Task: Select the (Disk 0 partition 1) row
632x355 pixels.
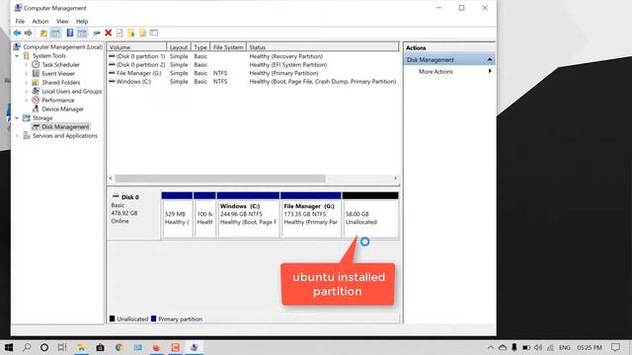Action: coord(253,56)
